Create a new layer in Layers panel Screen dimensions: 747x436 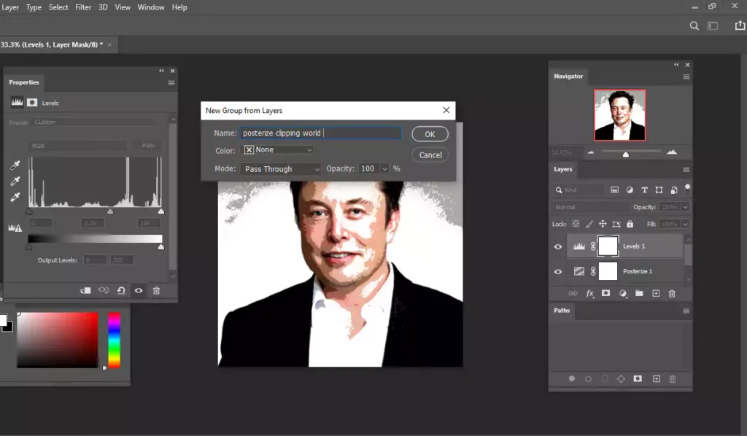[656, 293]
